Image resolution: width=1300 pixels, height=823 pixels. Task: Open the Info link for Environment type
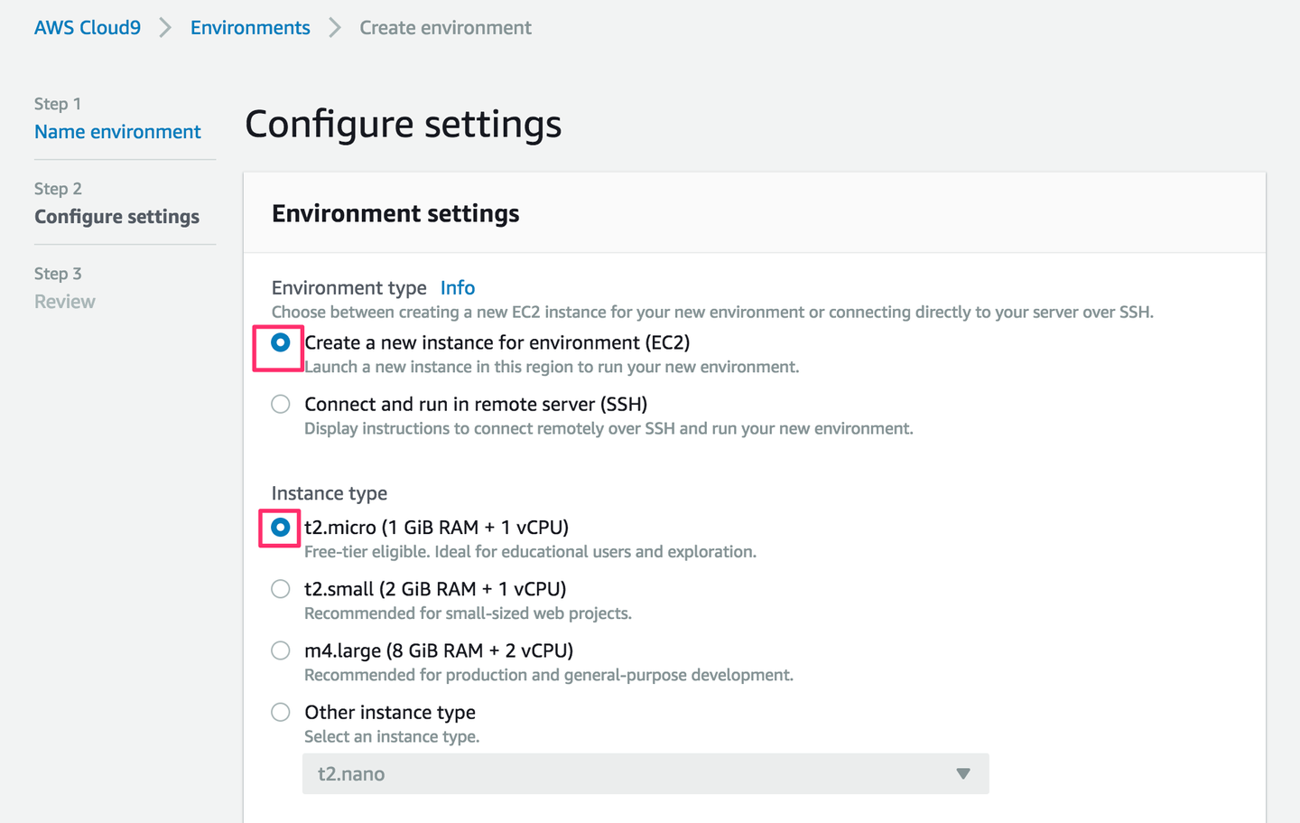(x=457, y=288)
